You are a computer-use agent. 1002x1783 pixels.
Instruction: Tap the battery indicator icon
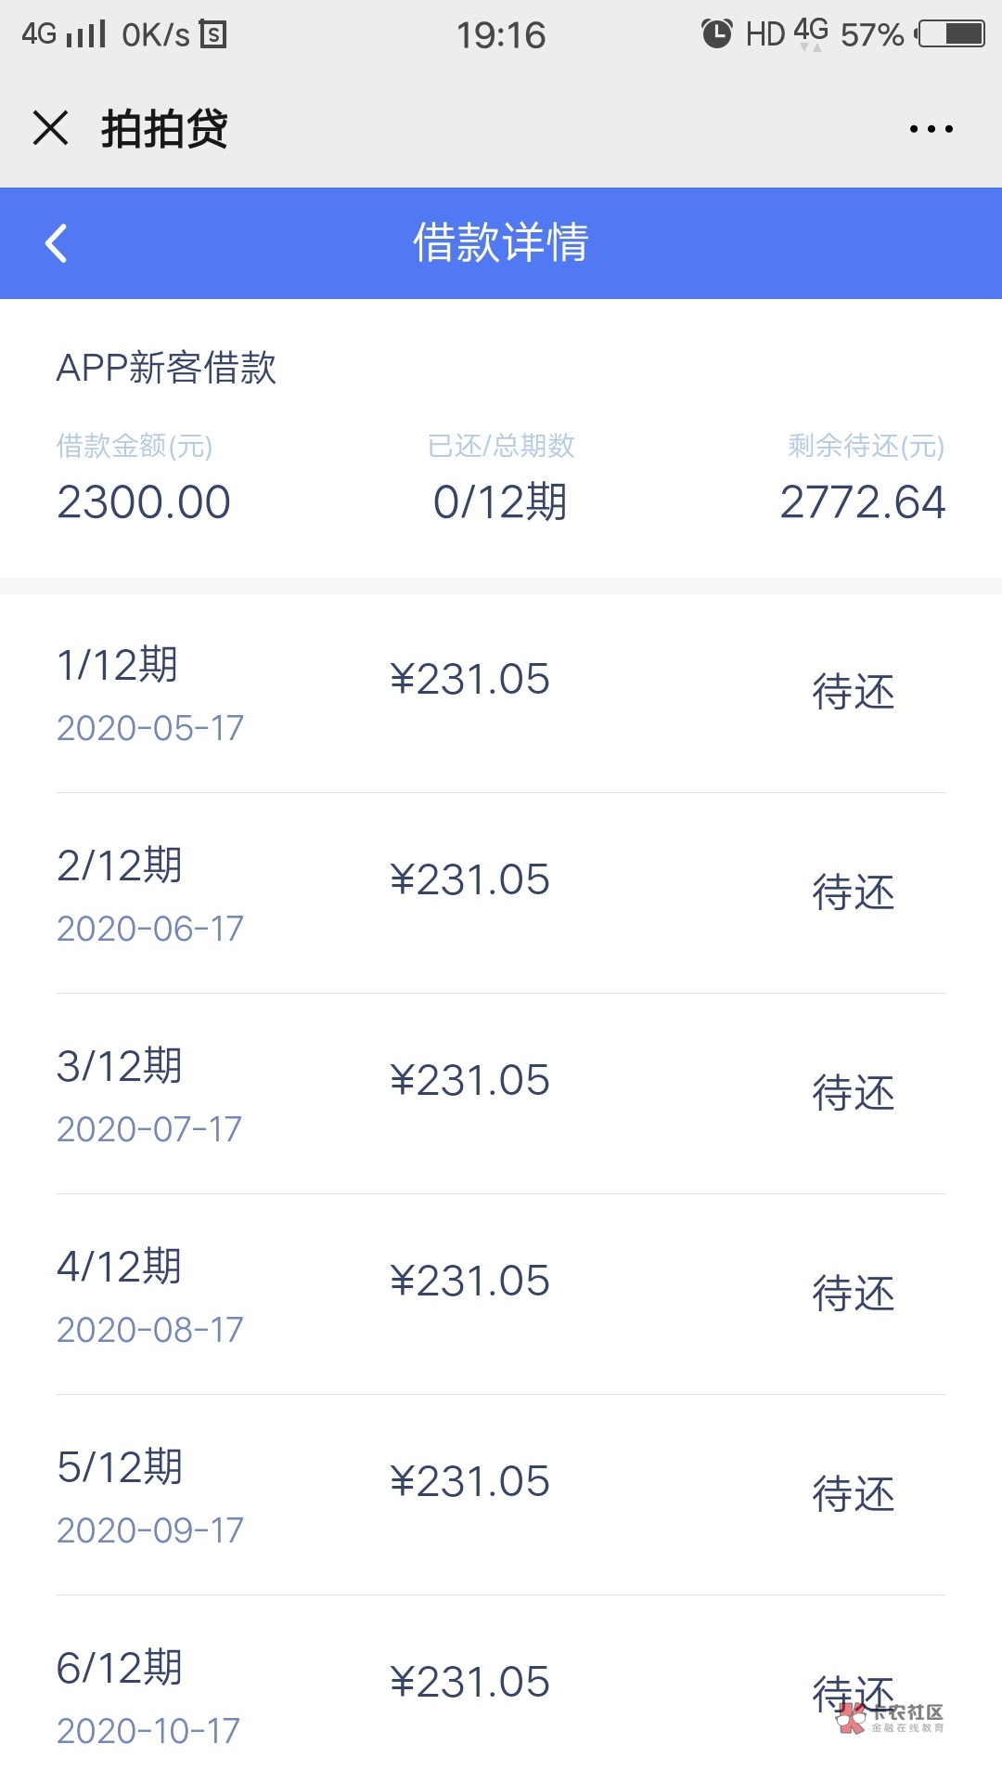[x=952, y=34]
